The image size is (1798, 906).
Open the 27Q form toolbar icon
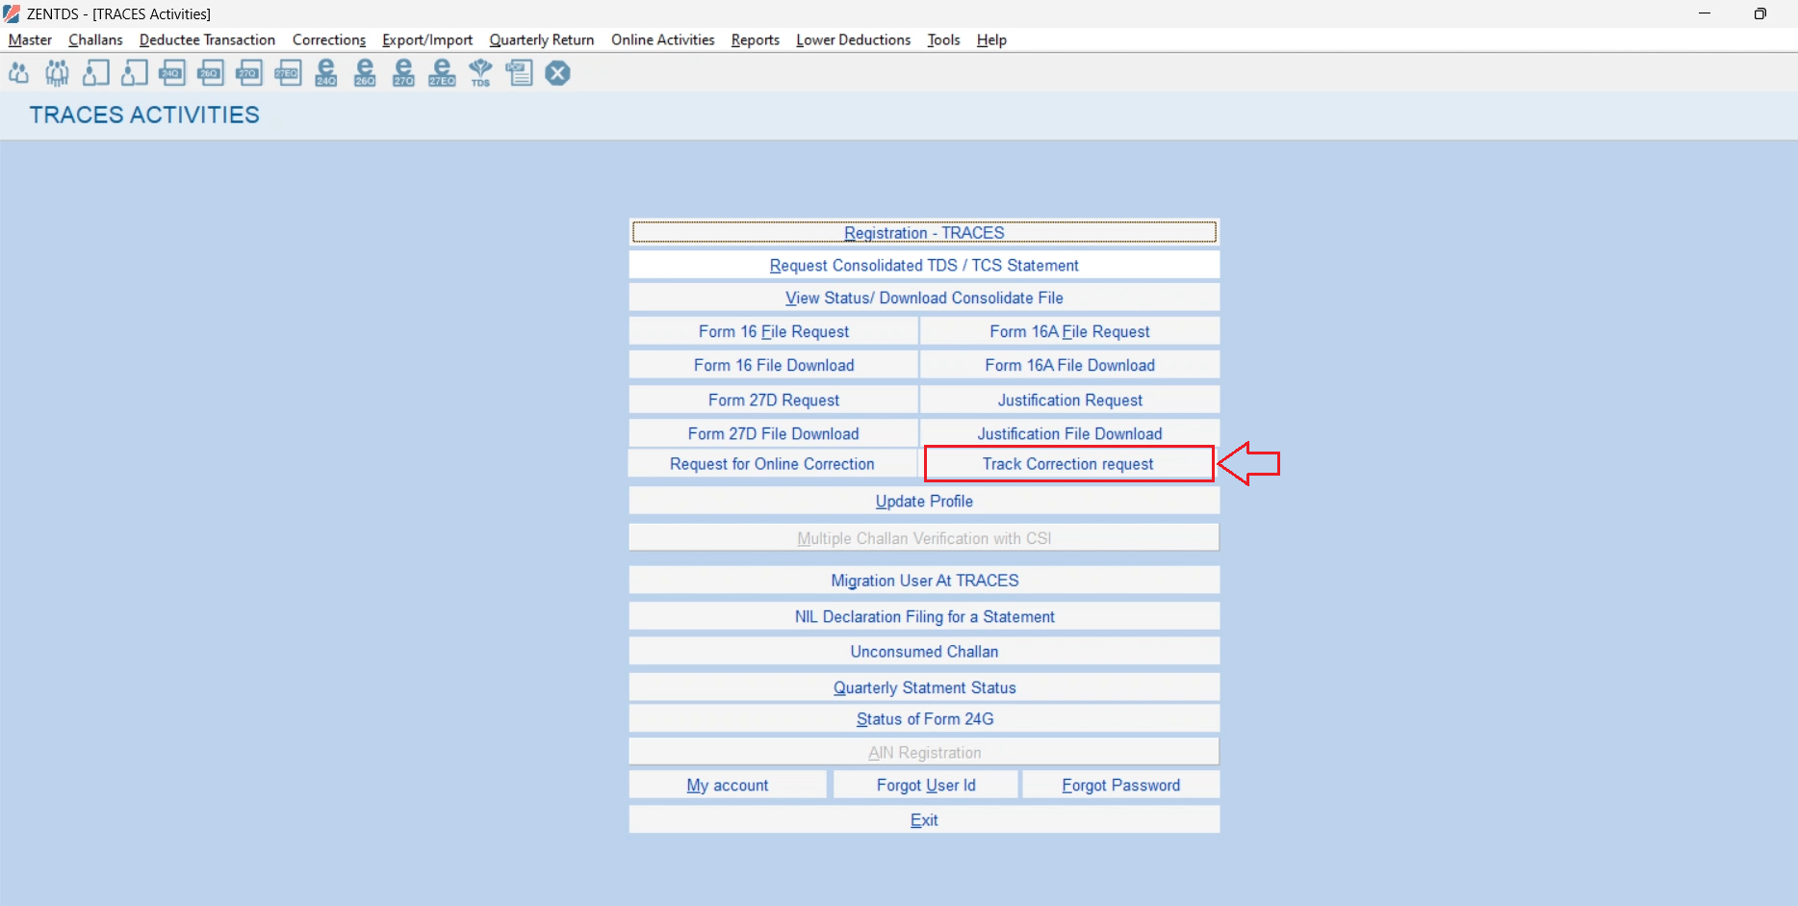coord(249,73)
